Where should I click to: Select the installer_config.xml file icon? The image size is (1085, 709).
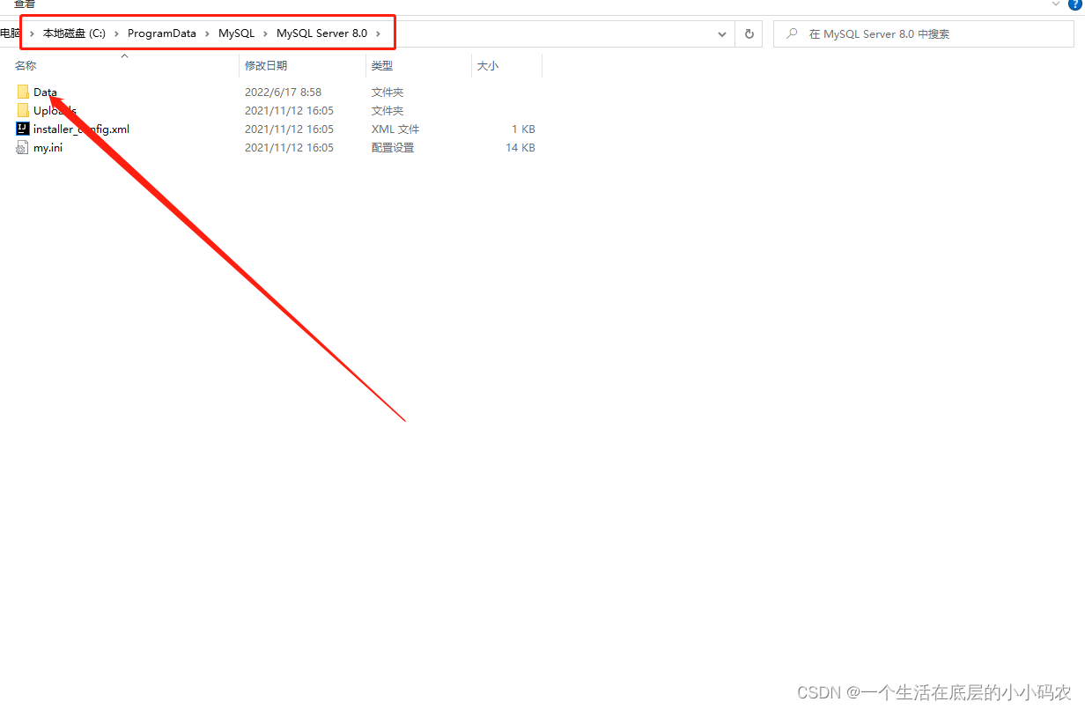(23, 129)
